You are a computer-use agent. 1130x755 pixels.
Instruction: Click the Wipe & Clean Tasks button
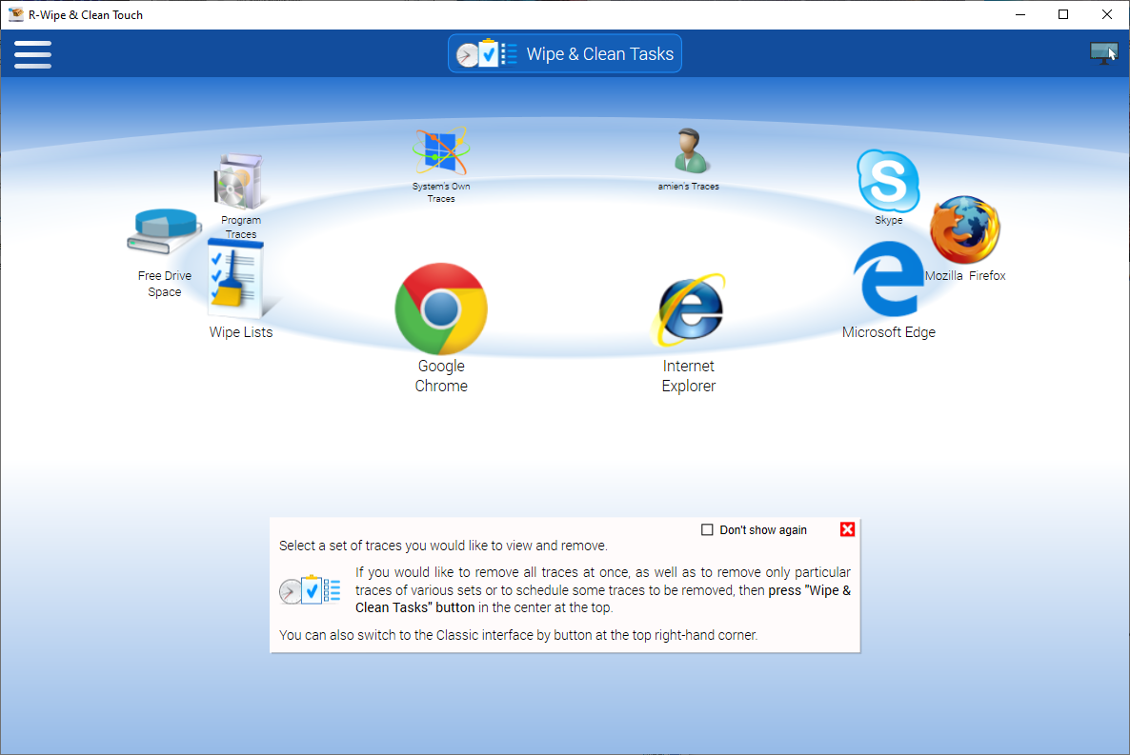pos(565,54)
